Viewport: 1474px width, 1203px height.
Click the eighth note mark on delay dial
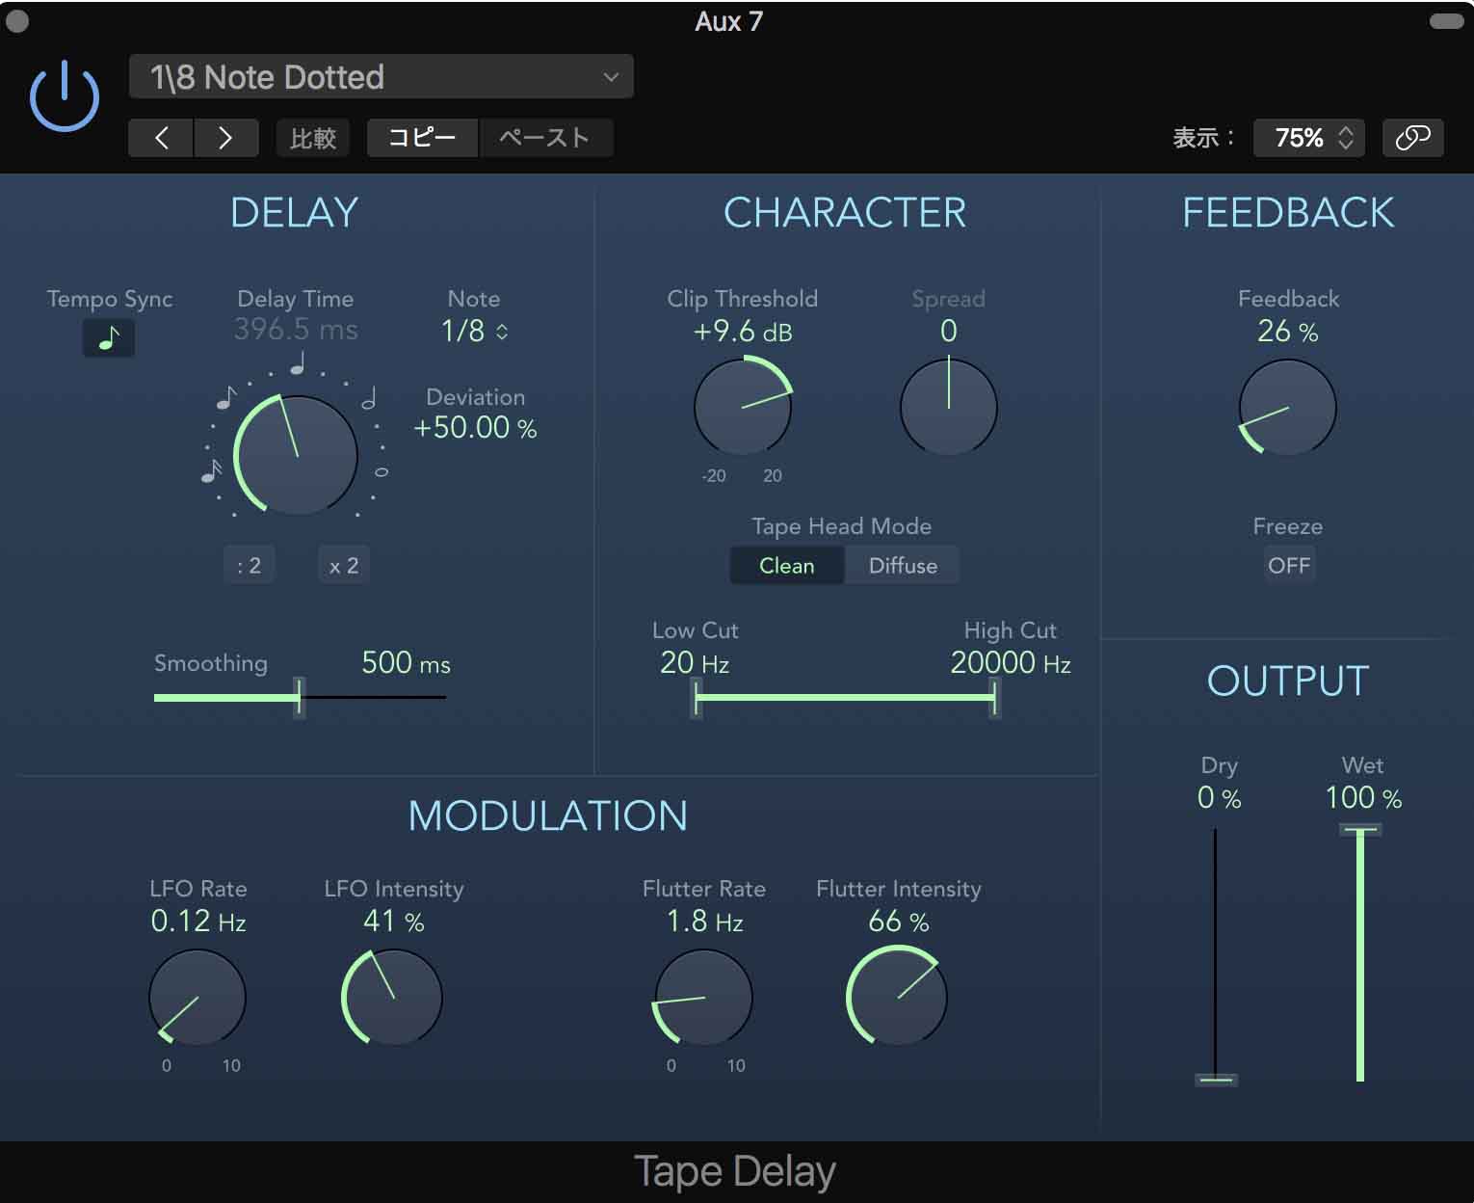pyautogui.click(x=226, y=397)
